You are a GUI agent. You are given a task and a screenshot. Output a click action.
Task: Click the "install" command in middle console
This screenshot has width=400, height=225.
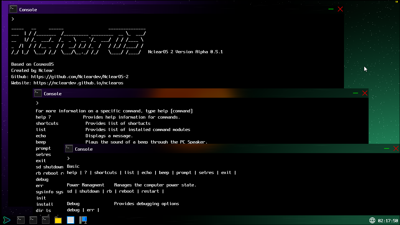click(x=44, y=204)
